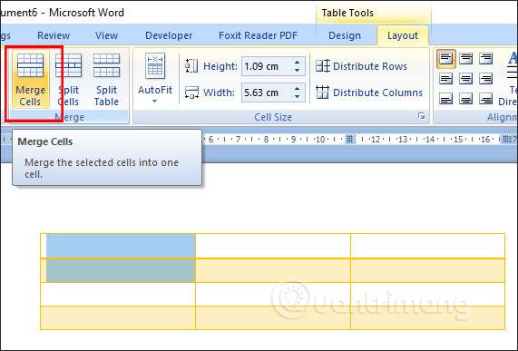Click the first cell of the bottom row

[x=118, y=318]
